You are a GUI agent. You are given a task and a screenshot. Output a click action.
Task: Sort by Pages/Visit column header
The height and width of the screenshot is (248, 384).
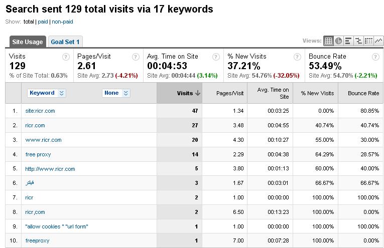[x=225, y=93]
